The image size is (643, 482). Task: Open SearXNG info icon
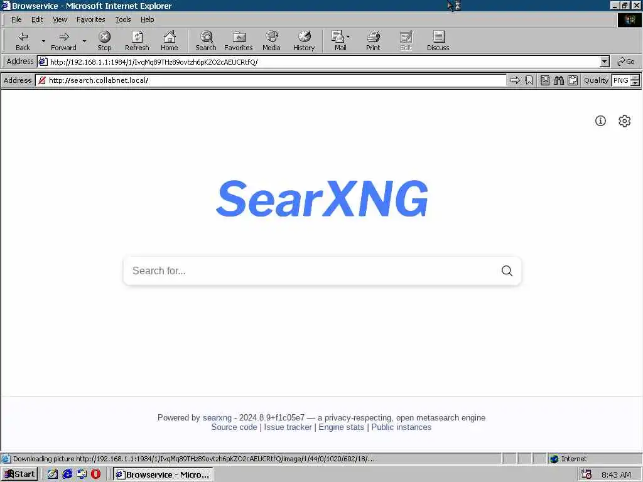pyautogui.click(x=600, y=121)
